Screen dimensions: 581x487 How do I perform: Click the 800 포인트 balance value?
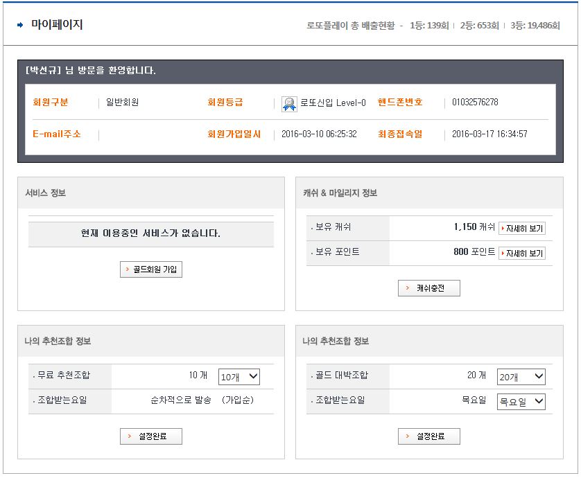(x=474, y=252)
